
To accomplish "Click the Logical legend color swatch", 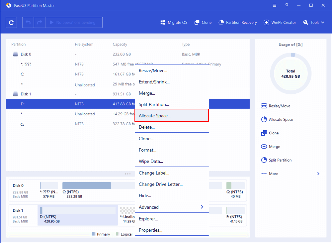I will click(117, 234).
